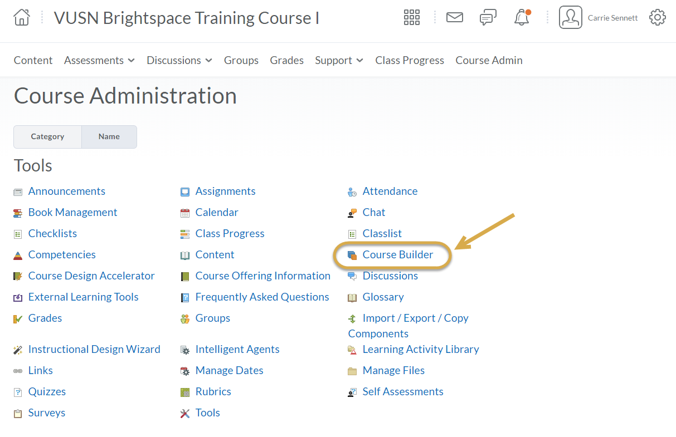Screen dimensions: 676x437
Task: Click the Surveys clipboard icon
Action: click(18, 414)
